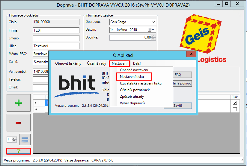This screenshot has width=247, height=166.
Task: Open the Nastavení menu in O Aplikaci
Action: point(120,63)
